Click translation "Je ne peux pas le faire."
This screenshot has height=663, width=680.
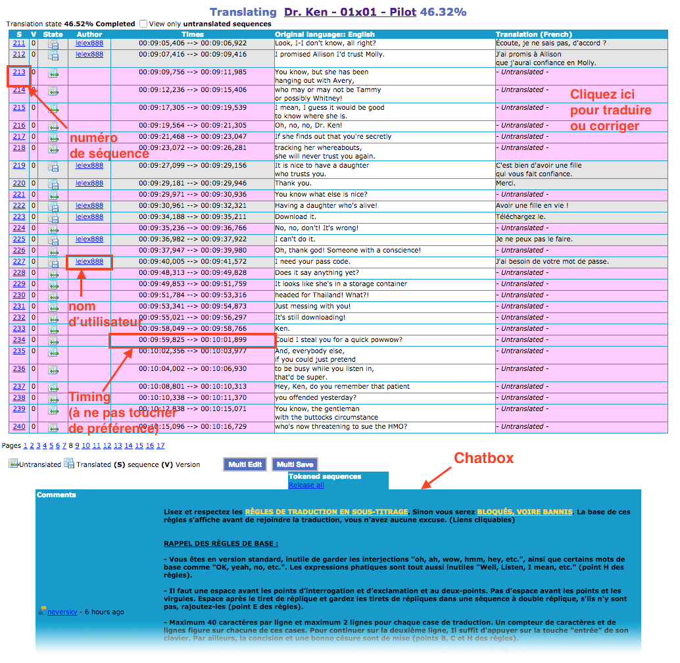(534, 239)
